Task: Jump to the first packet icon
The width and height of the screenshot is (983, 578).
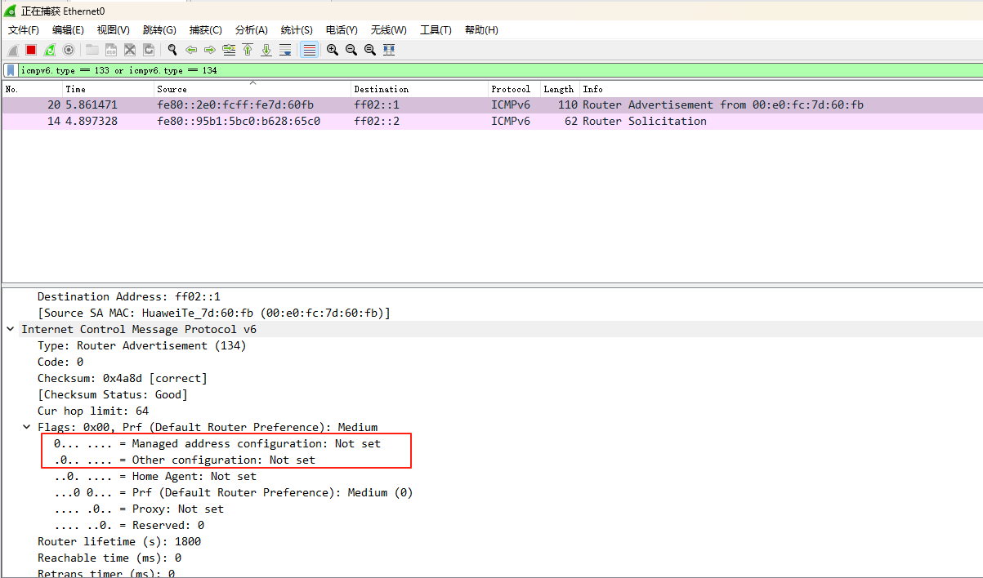Action: (x=248, y=50)
